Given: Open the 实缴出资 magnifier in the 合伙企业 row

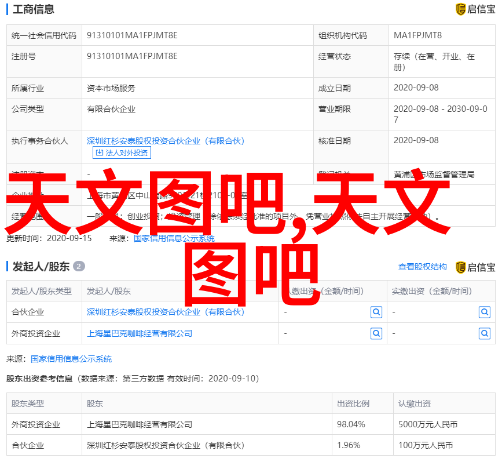Looking at the screenshot, I should [x=485, y=312].
